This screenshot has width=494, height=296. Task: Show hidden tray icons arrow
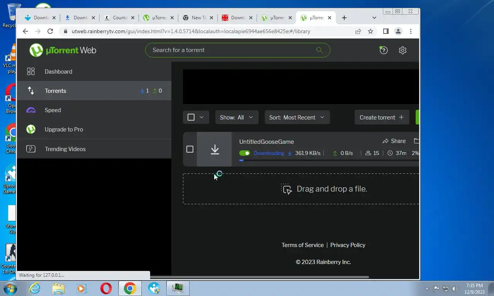[427, 288]
